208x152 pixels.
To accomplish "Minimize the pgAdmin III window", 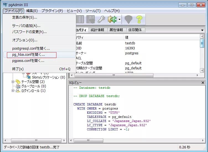I will pos(183,5).
